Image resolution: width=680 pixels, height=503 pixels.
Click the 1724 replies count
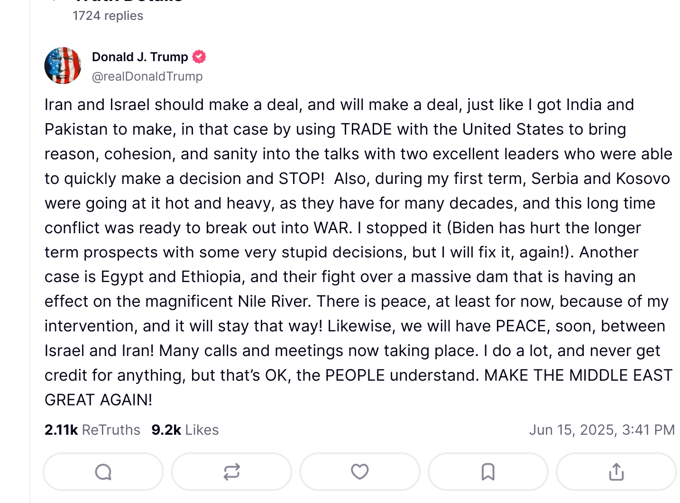108,16
